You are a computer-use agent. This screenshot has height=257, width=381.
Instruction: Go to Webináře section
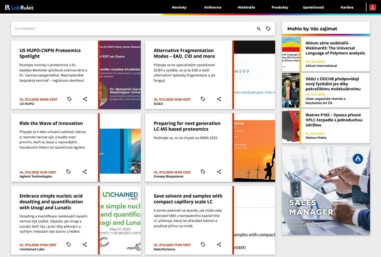tap(246, 7)
